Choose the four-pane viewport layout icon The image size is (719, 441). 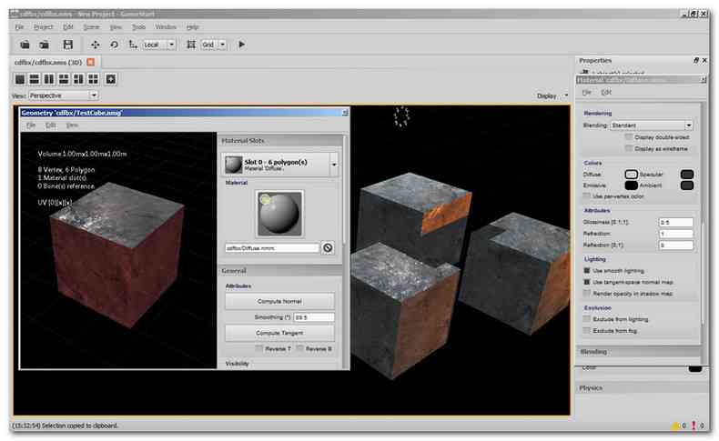click(93, 79)
